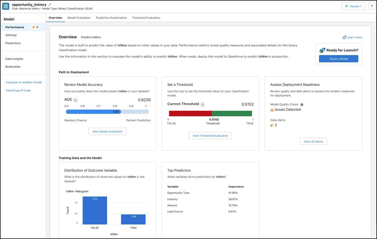Open the Model Evaluation tab
This screenshot has width=377, height=239.
[79, 18]
